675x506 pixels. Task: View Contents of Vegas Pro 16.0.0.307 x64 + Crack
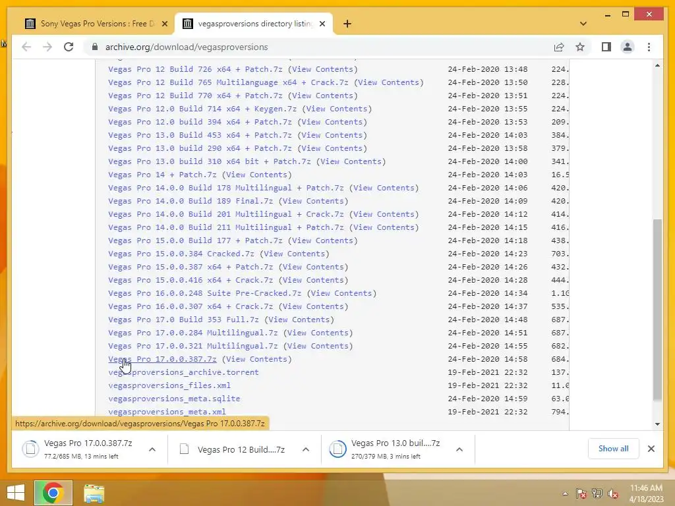coord(313,307)
